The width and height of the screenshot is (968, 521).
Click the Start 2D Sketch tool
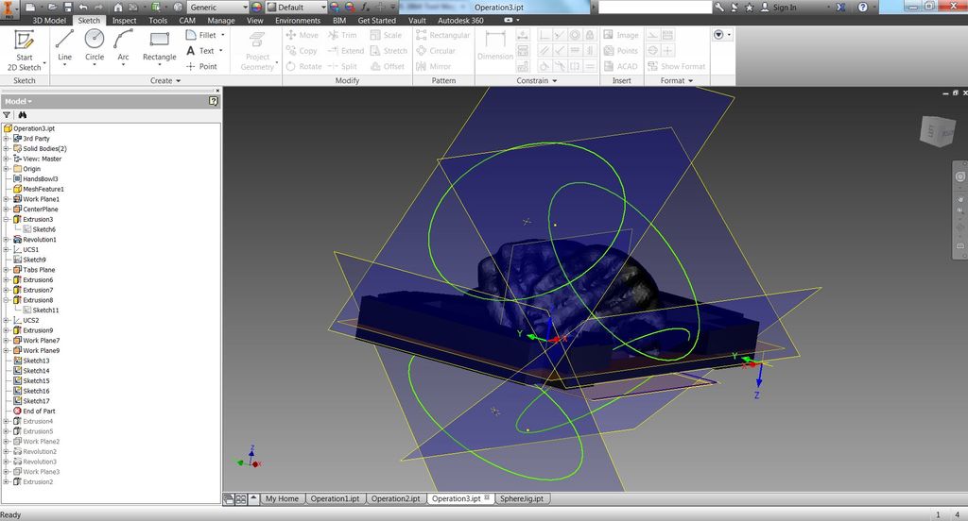click(x=24, y=51)
